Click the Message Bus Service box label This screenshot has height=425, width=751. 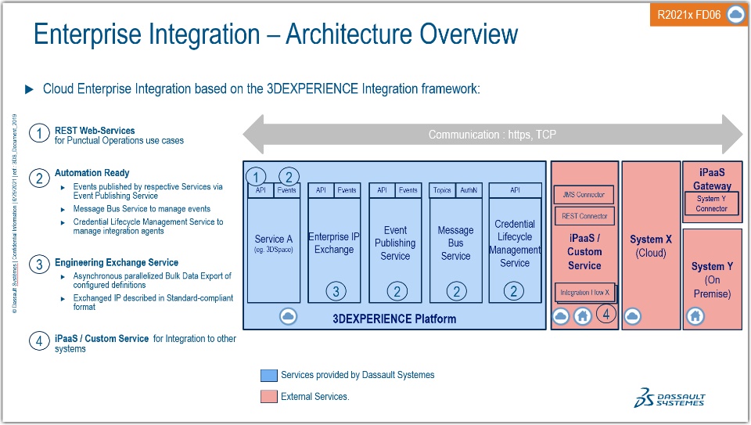coord(455,243)
